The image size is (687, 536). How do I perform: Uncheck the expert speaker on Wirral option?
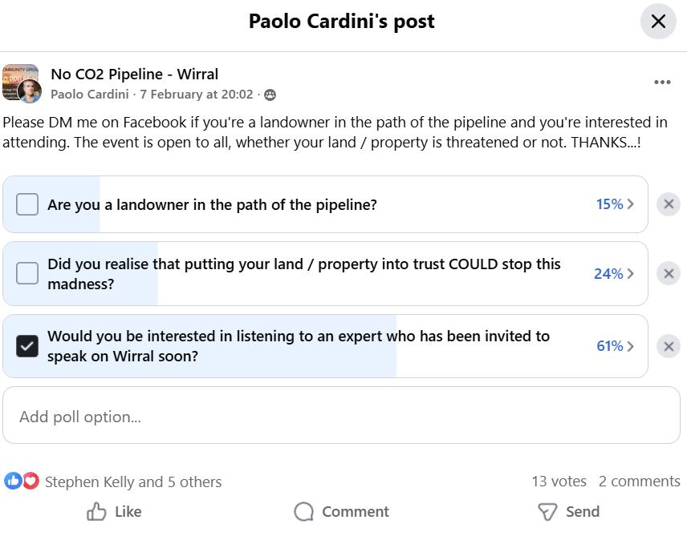pos(27,346)
